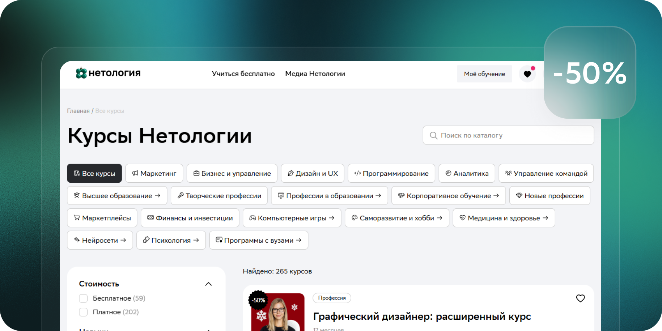Image resolution: width=662 pixels, height=331 pixels.
Task: Add graphic designer course to favorites
Action: [580, 298]
